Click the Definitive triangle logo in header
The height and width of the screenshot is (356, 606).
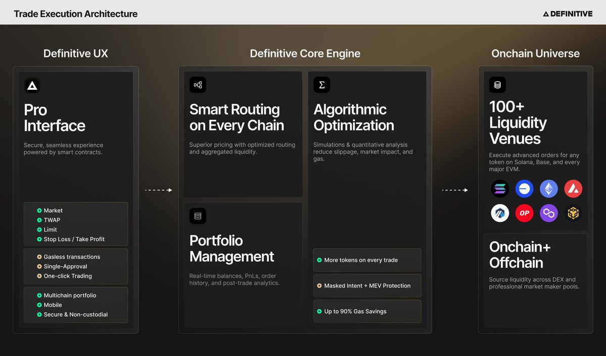547,14
